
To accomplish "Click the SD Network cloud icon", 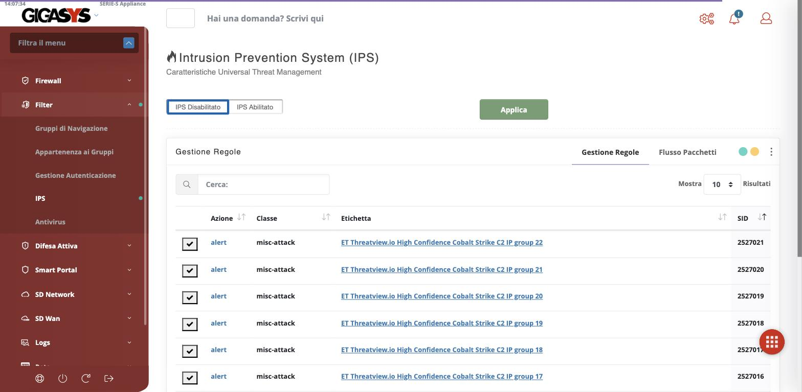I will (x=25, y=294).
